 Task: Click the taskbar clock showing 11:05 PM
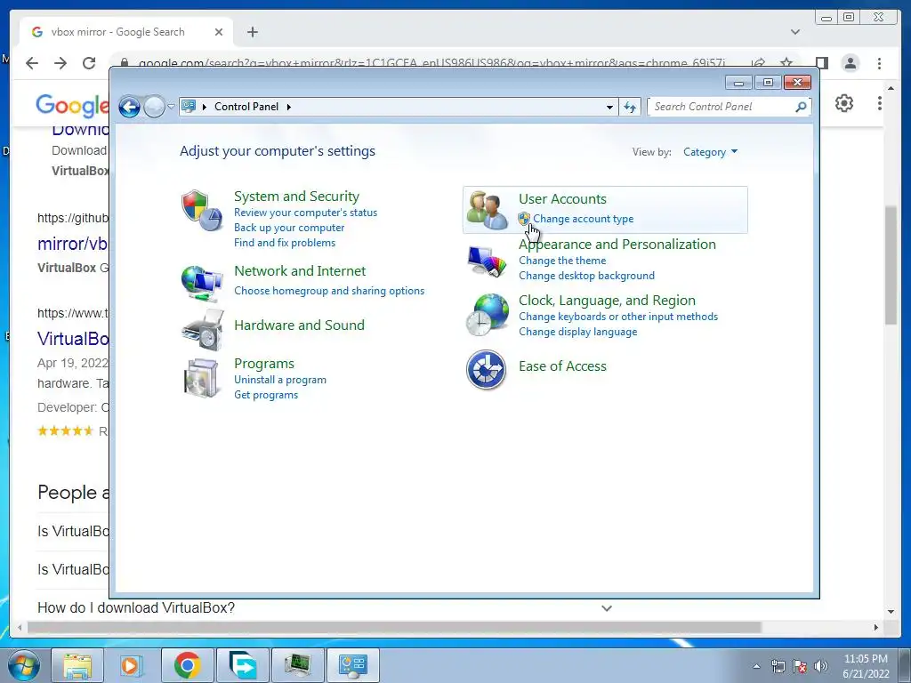(x=866, y=666)
